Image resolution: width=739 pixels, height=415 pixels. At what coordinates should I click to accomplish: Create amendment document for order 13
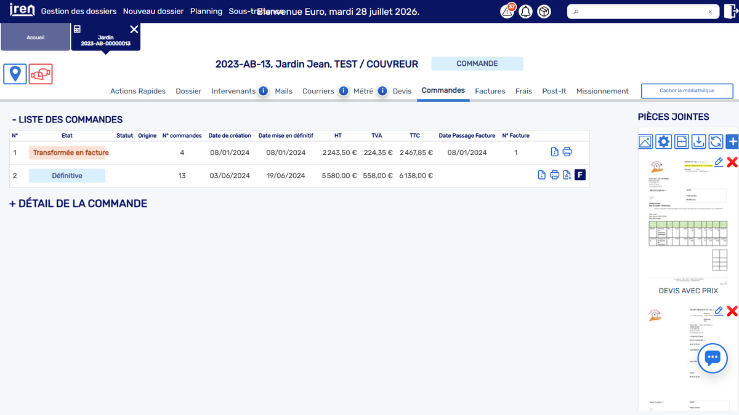click(567, 175)
